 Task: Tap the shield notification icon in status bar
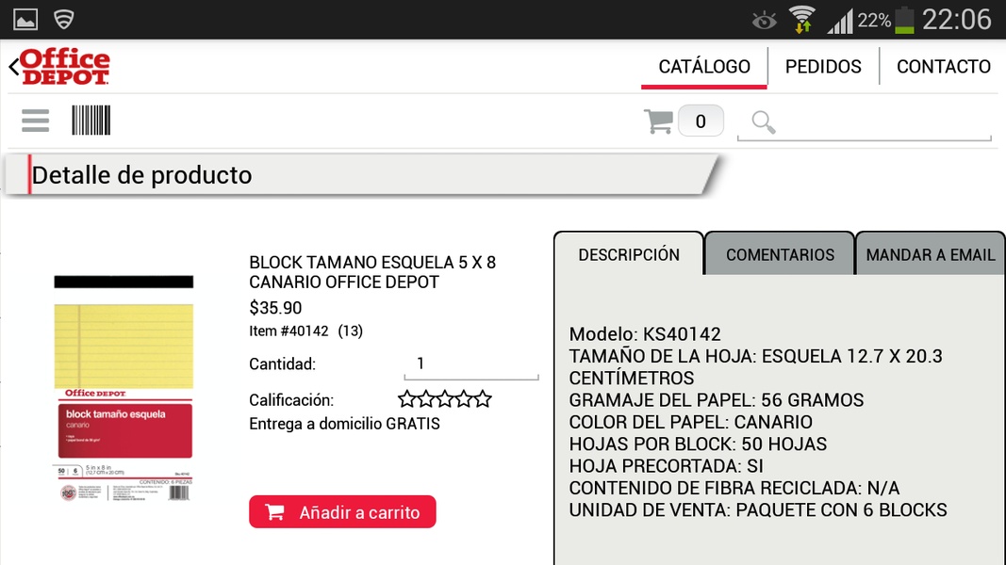coord(63,19)
